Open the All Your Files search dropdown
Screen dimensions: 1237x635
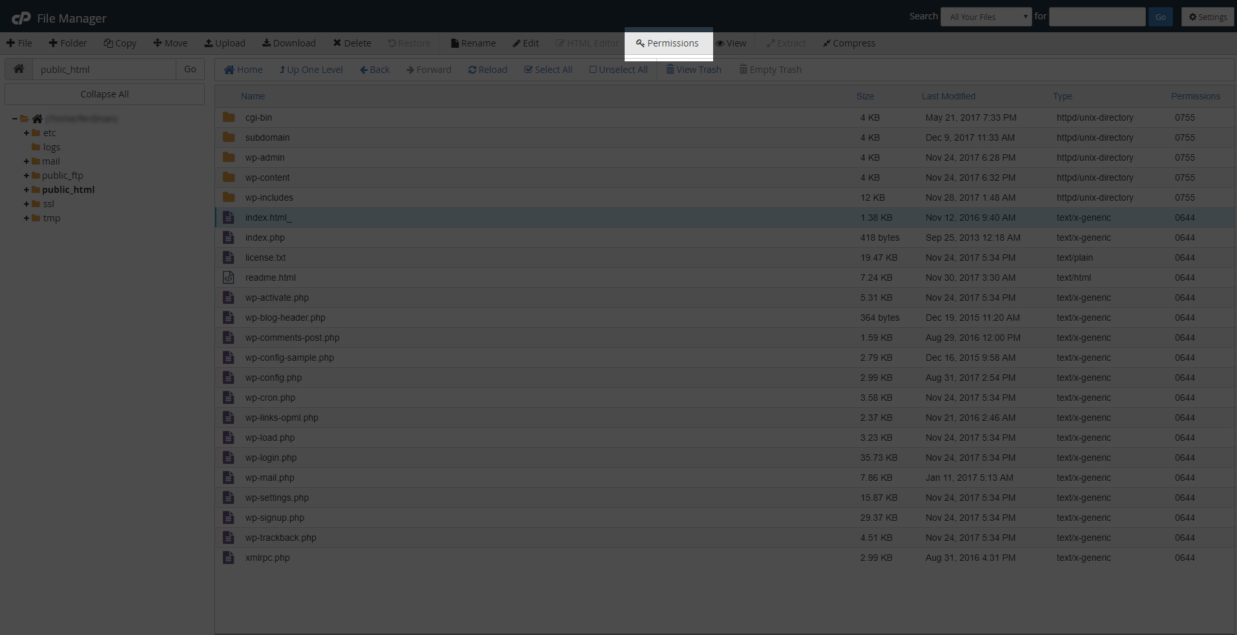click(986, 17)
